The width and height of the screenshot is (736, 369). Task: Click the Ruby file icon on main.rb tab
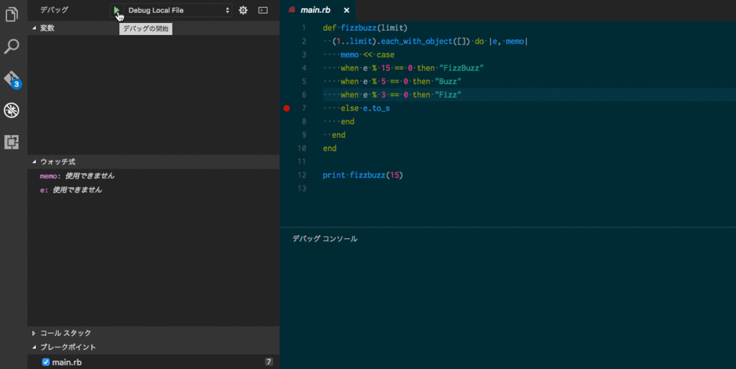click(x=292, y=10)
